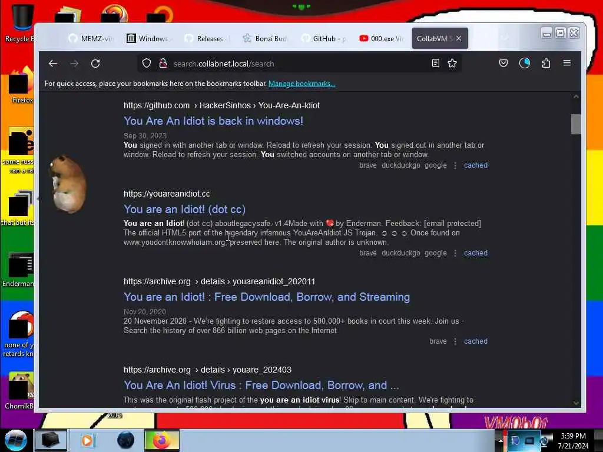Image resolution: width=603 pixels, height=452 pixels.
Task: Click the https://youareanidiot.cc URL text
Action: (x=167, y=194)
